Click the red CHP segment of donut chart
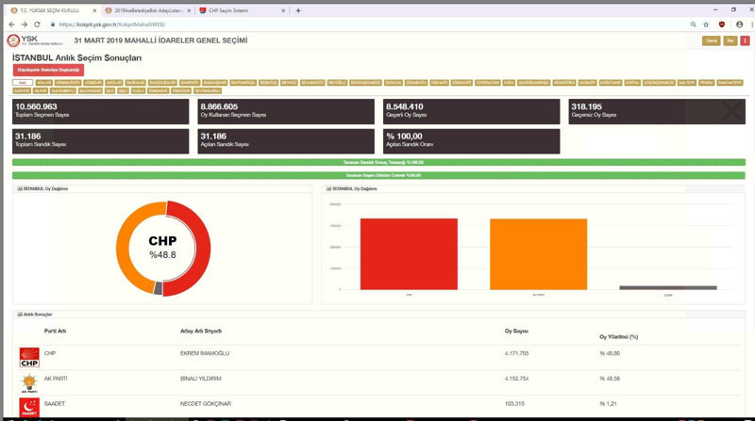Viewport: 755px width, 421px height. [203, 249]
